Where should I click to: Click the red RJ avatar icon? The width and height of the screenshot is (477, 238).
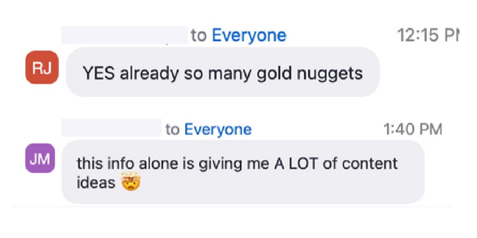click(x=42, y=67)
